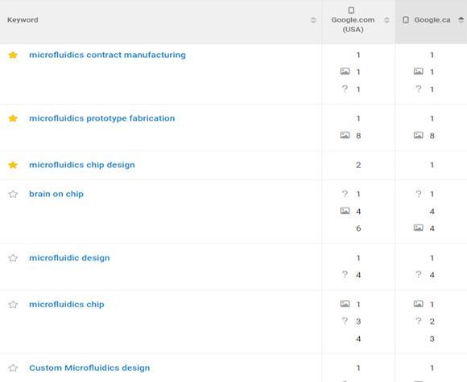Image resolution: width=467 pixels, height=382 pixels.
Task: Unstar microfluidics prototype fabrication keyword
Action: pyautogui.click(x=13, y=118)
